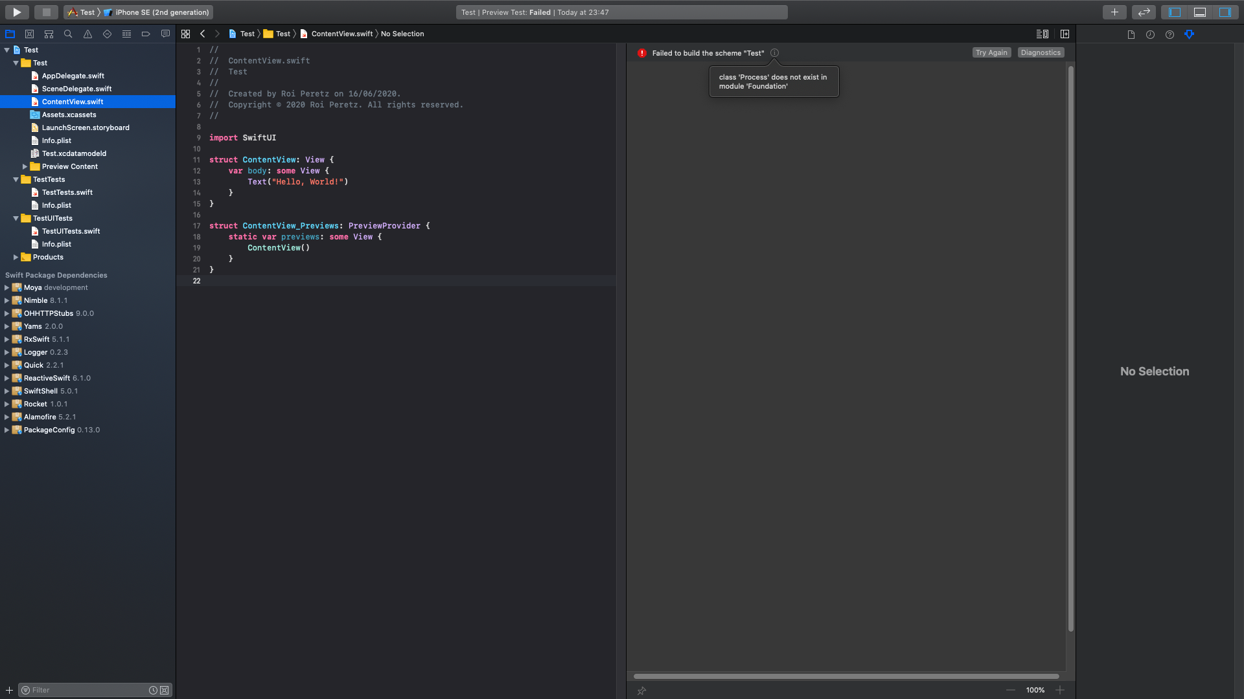Open the Find navigator magnifier icon
Screen dimensions: 1244x699
68,34
